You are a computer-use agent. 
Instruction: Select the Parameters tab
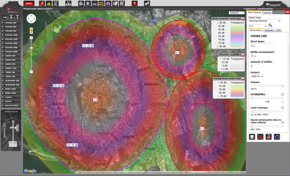[x=256, y=30]
